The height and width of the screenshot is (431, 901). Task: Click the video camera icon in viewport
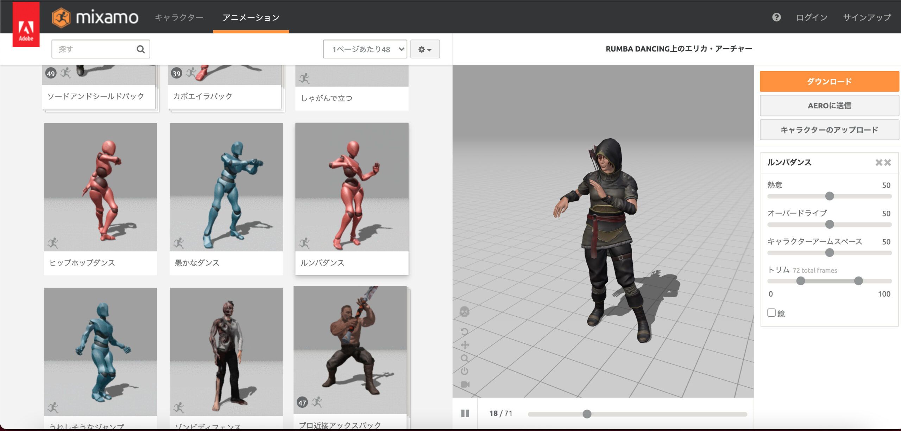[x=465, y=383]
